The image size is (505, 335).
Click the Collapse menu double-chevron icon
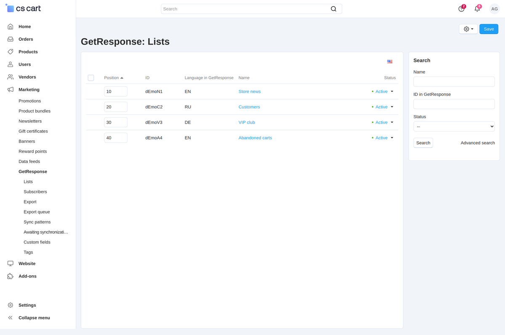(11, 318)
